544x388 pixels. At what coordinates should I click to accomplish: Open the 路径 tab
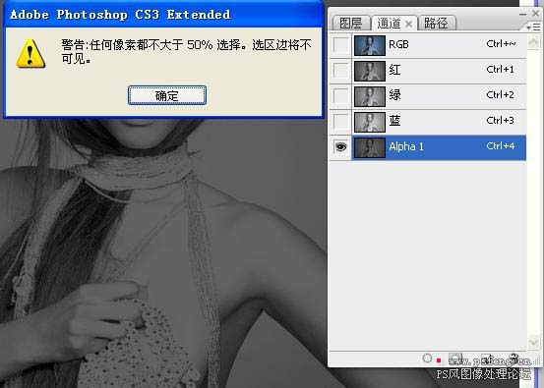pos(436,24)
